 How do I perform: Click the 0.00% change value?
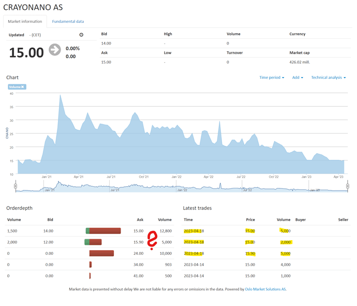pyautogui.click(x=72, y=48)
